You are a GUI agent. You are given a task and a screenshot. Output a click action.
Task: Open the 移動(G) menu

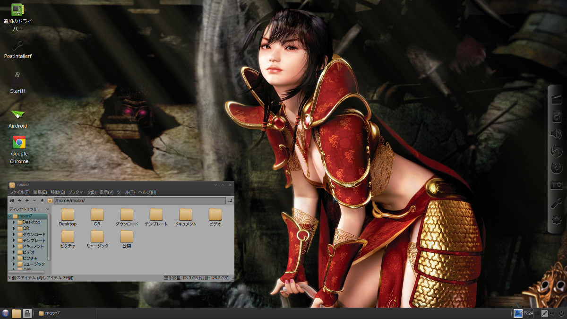[58, 192]
